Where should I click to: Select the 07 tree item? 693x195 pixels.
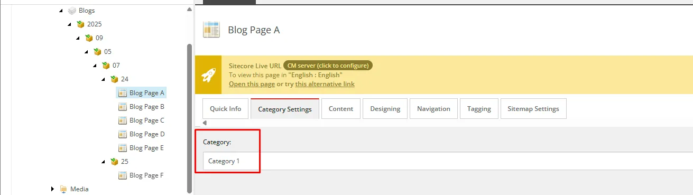pos(116,66)
